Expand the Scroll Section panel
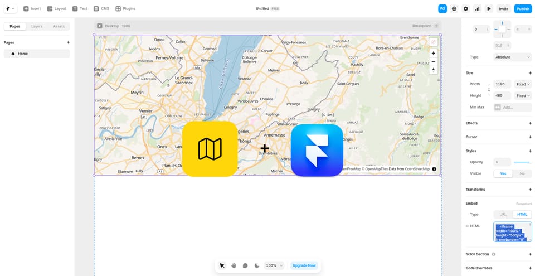Screen dimensions: 535x276 pyautogui.click(x=530, y=254)
